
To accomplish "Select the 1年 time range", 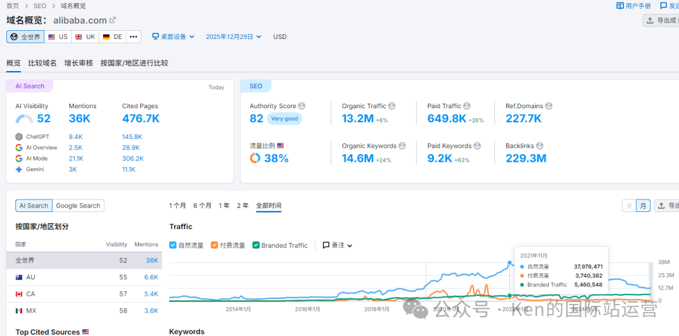I will (224, 206).
